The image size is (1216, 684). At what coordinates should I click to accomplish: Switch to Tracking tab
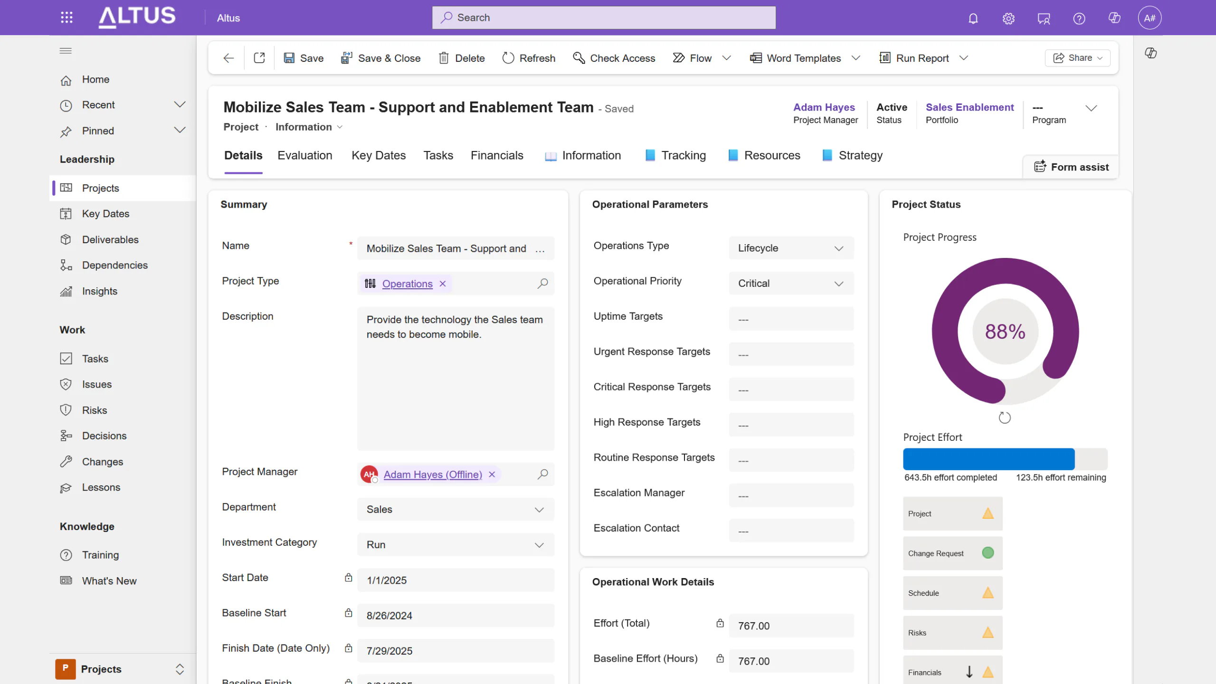pyautogui.click(x=675, y=155)
